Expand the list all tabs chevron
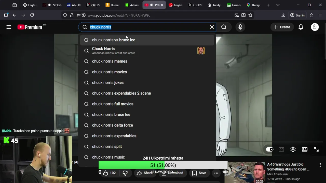The image size is (326, 183). click(278, 5)
